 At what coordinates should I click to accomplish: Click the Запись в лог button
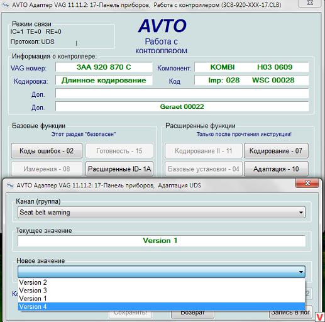pos(290,313)
